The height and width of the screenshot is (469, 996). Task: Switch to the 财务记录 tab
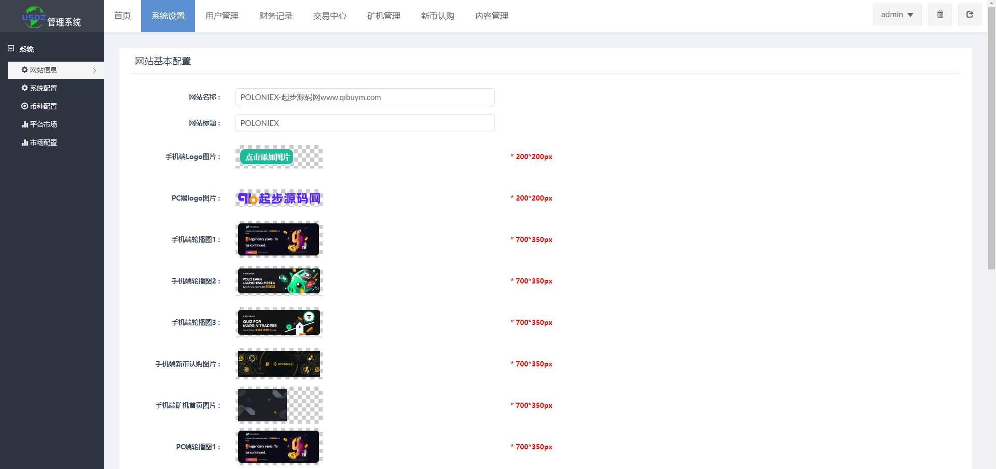(x=276, y=16)
